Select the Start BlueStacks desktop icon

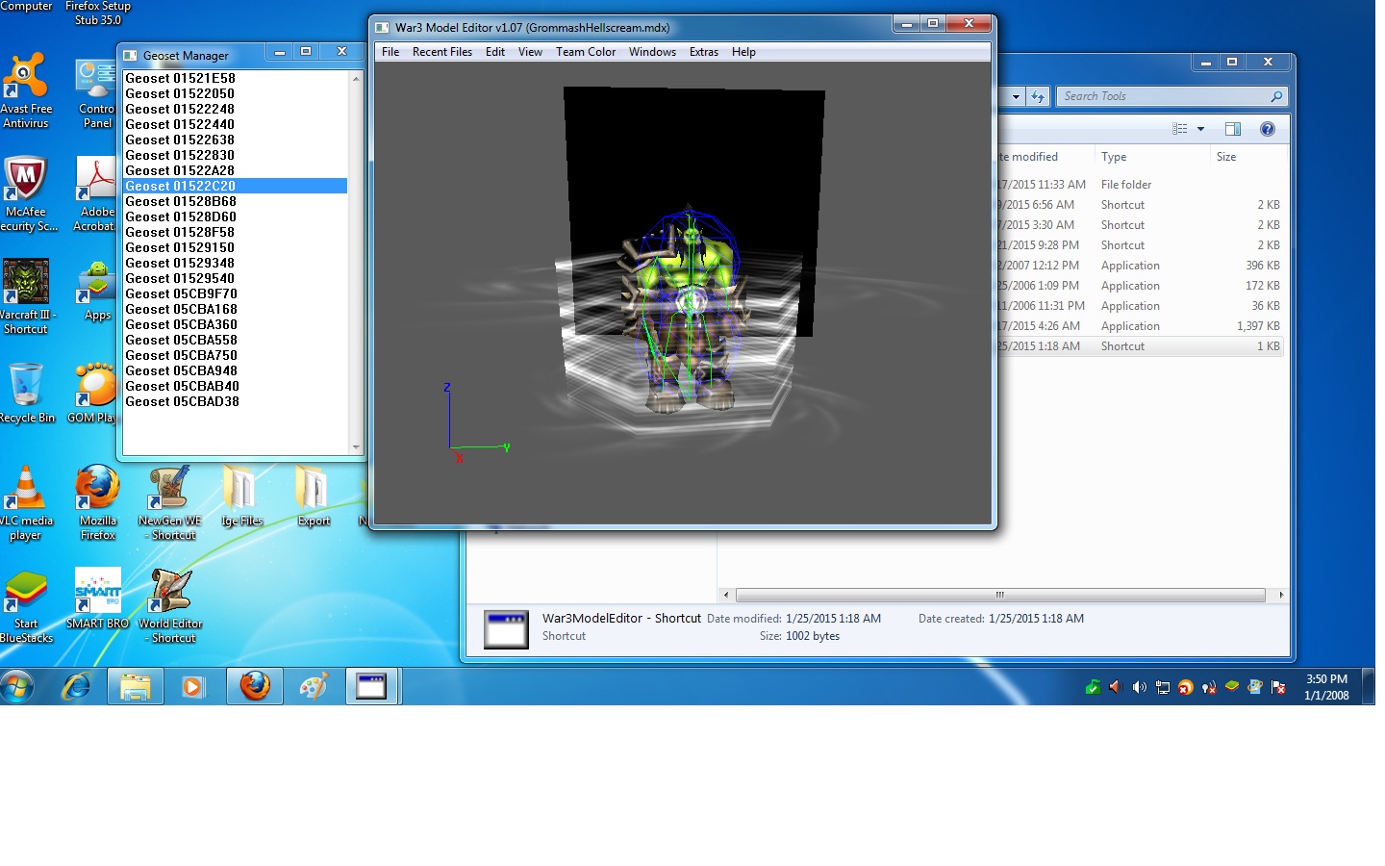(26, 606)
